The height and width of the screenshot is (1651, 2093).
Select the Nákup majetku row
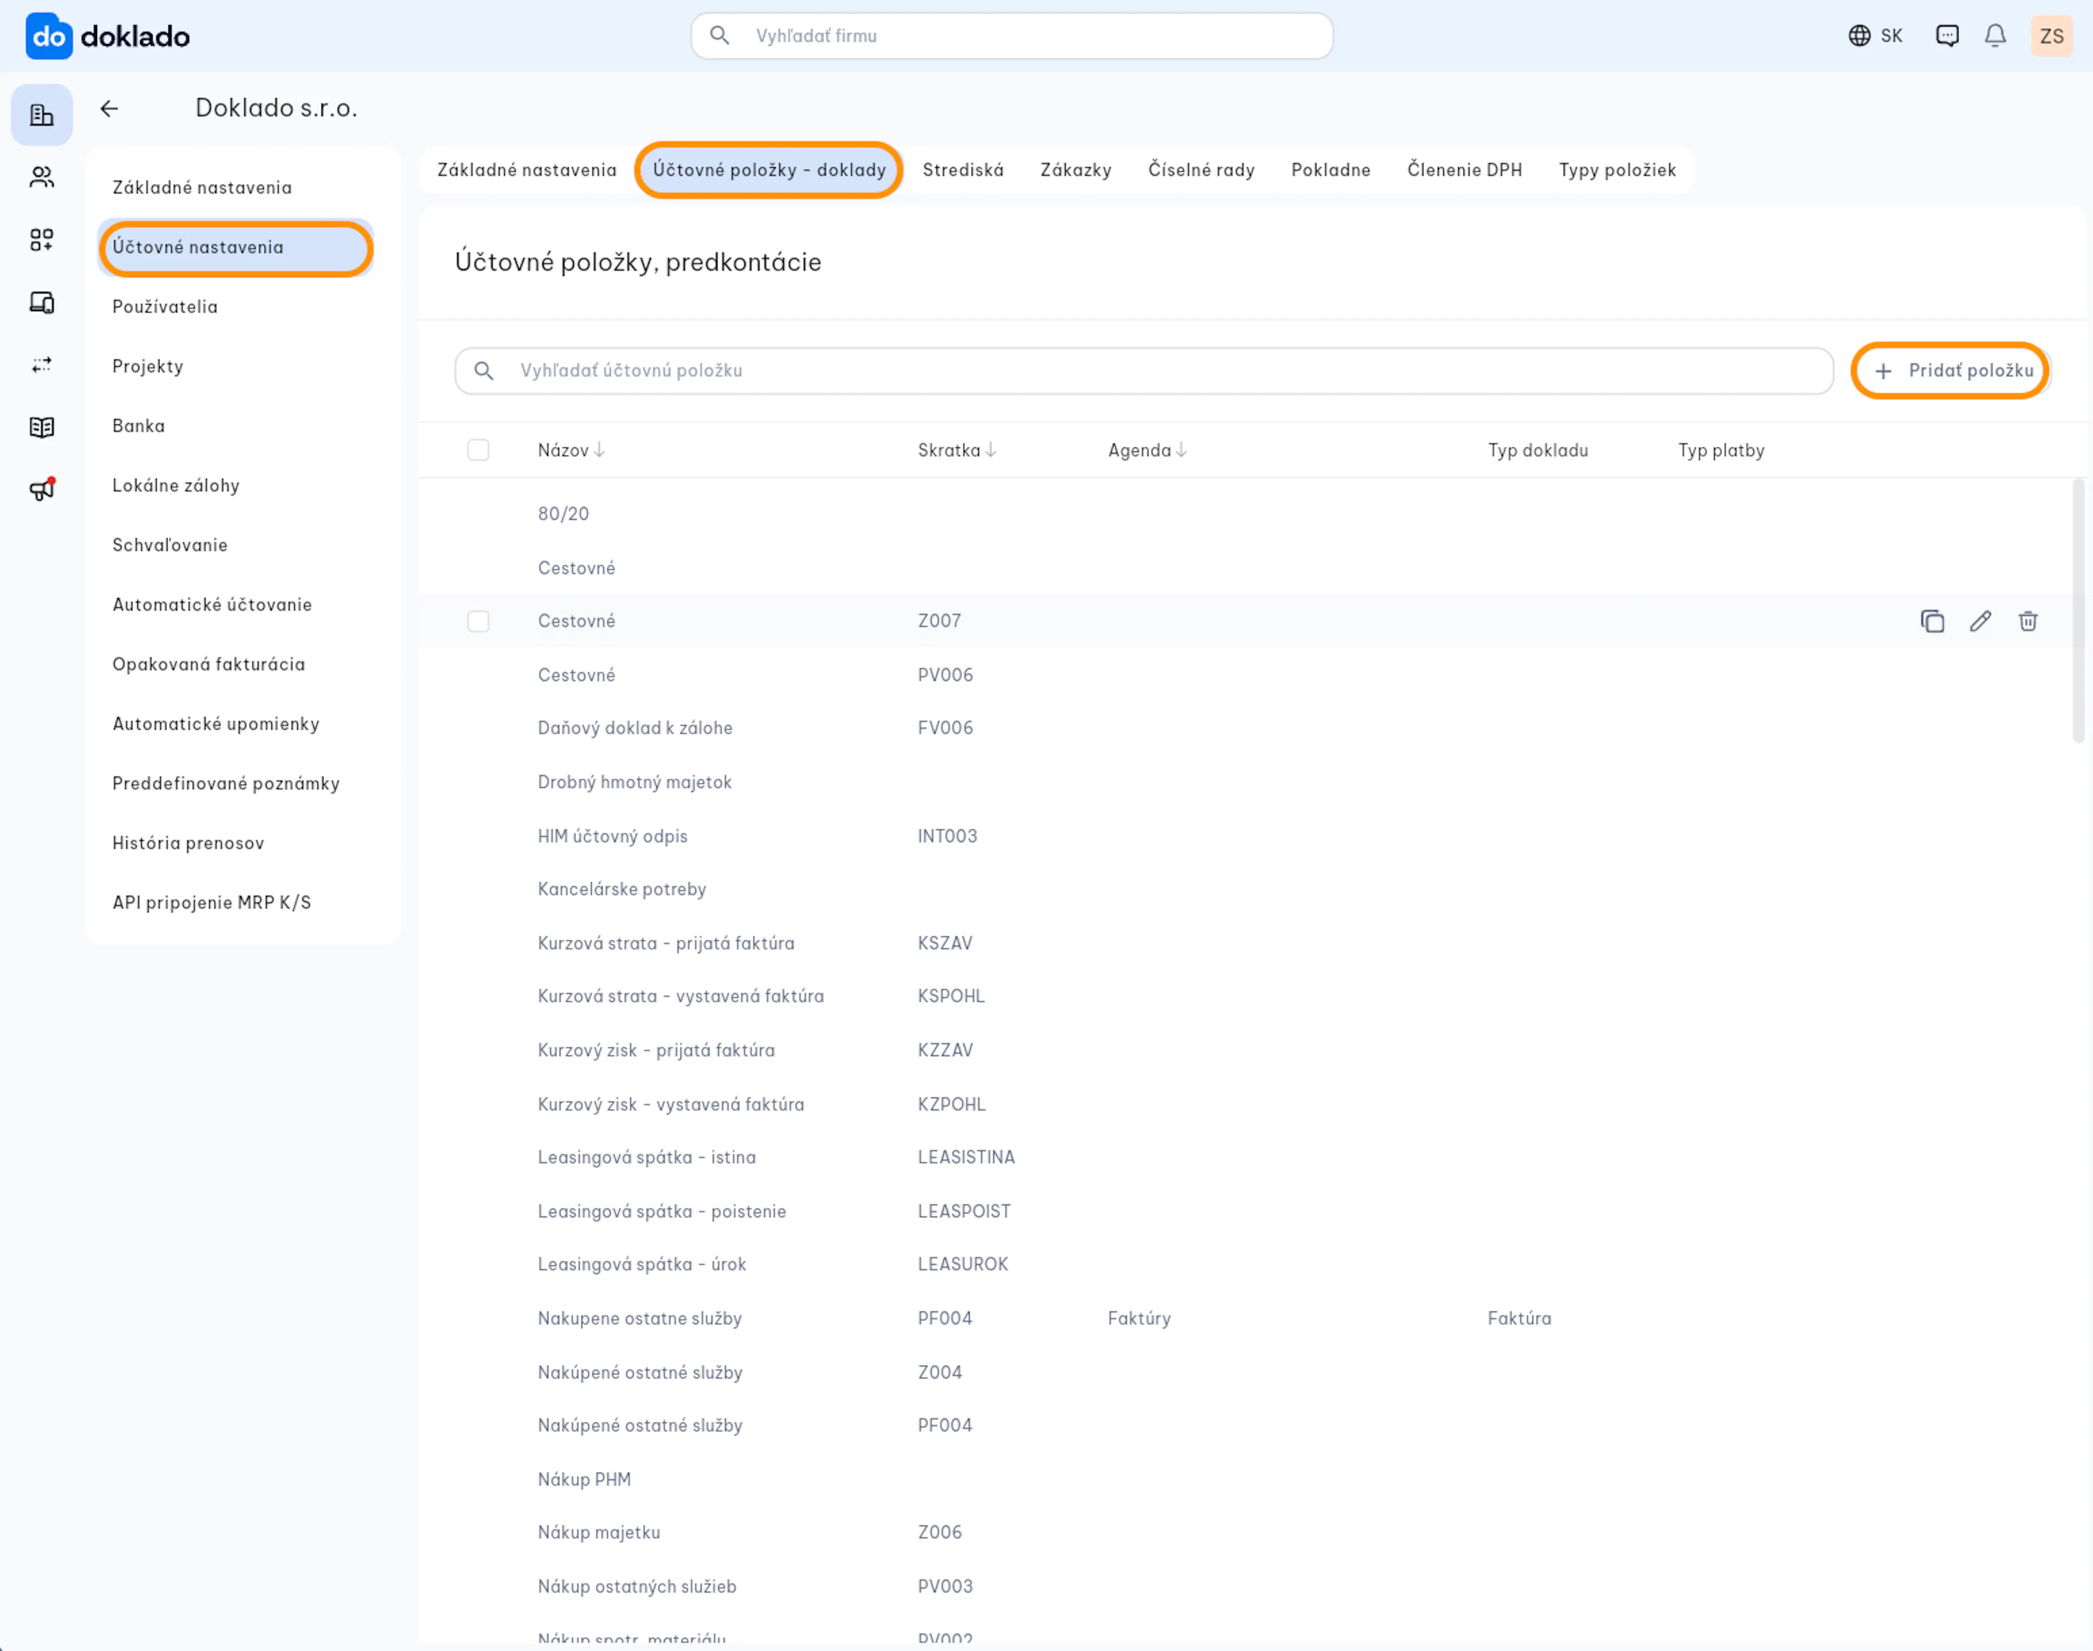pos(1245,1532)
